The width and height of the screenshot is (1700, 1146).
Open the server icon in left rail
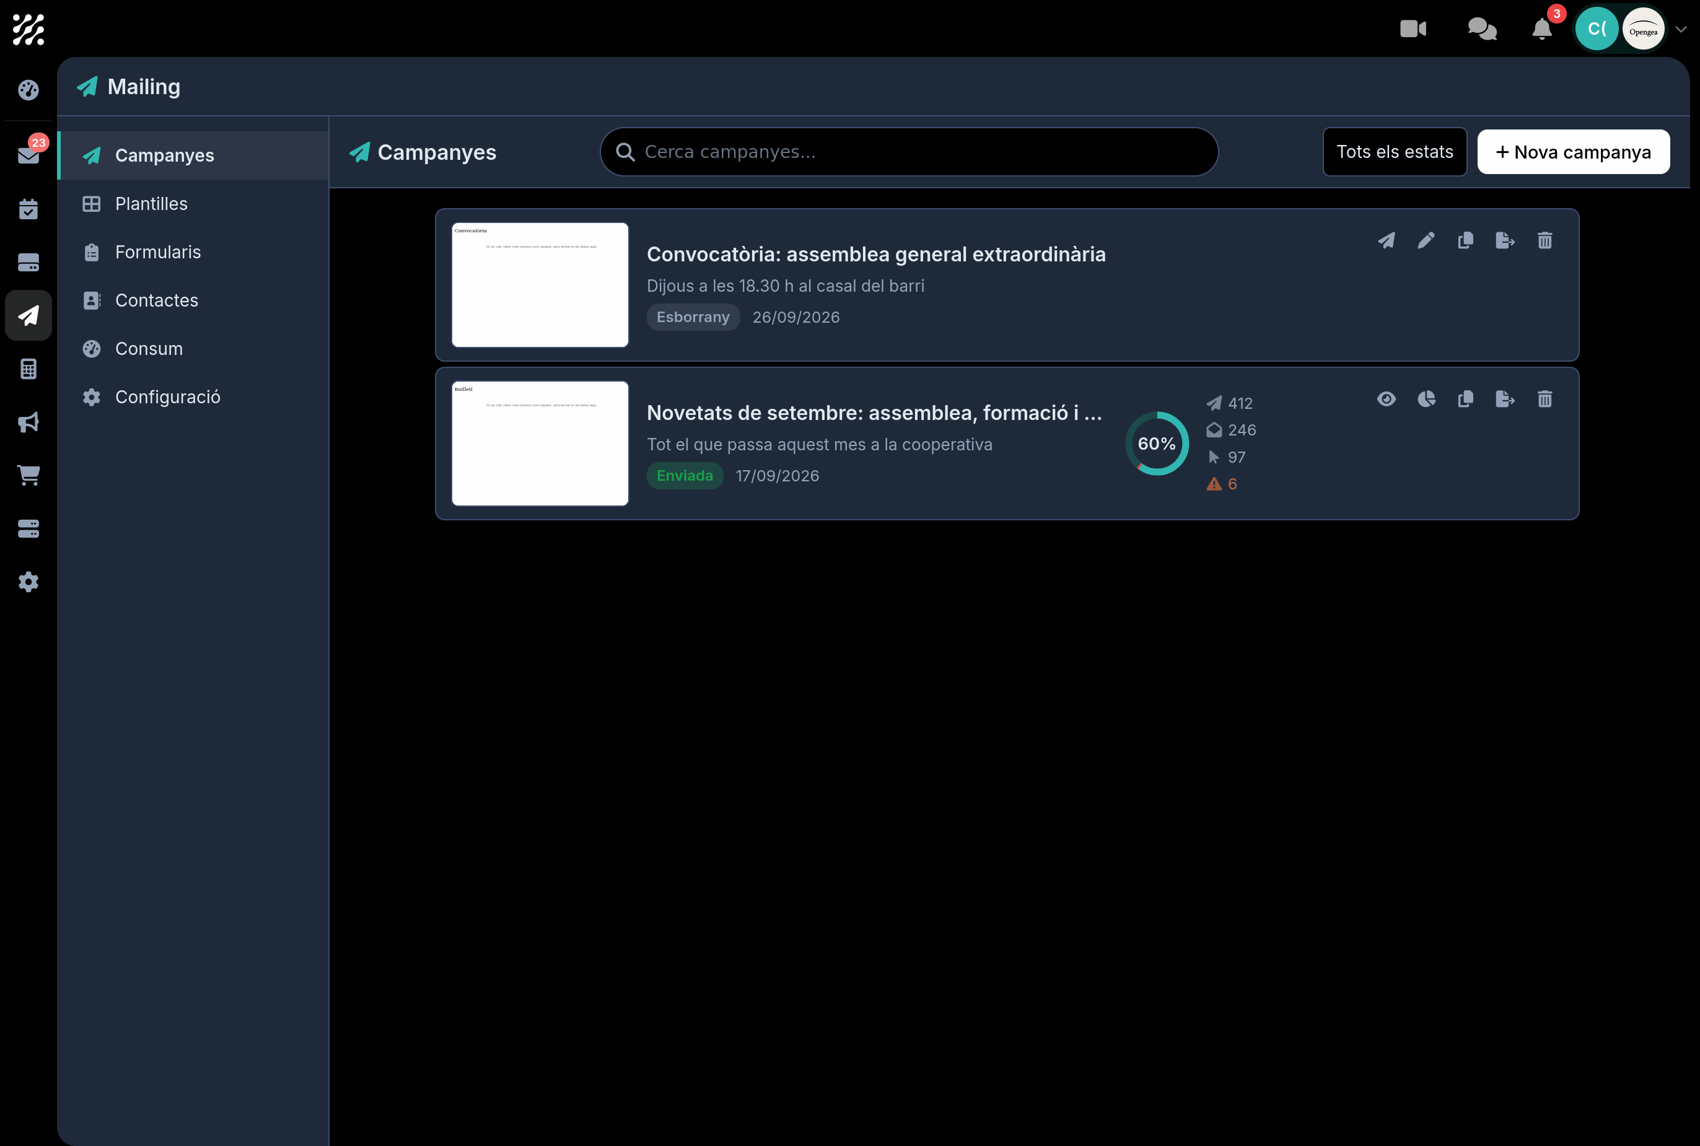pyautogui.click(x=28, y=528)
